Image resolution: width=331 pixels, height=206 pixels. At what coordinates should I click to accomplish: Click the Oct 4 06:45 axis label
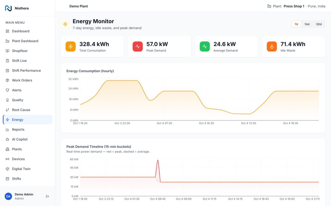(158, 199)
